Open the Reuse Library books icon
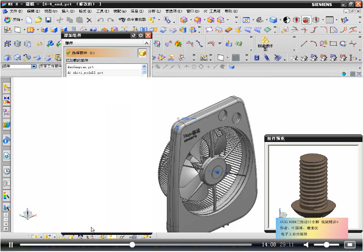The width and height of the screenshot is (363, 252). pos(7,125)
